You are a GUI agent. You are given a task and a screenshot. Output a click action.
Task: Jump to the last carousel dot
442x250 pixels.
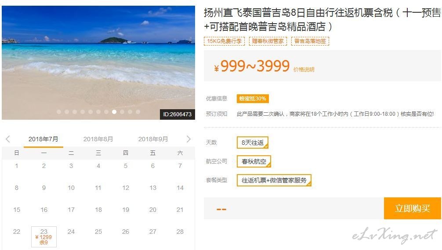(x=138, y=112)
